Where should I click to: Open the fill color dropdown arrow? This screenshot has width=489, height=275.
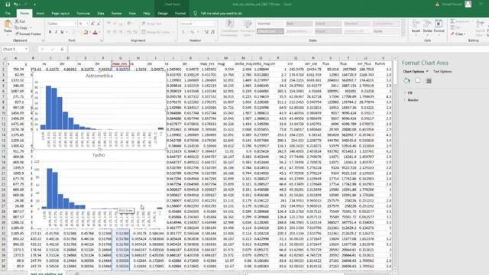(x=90, y=32)
